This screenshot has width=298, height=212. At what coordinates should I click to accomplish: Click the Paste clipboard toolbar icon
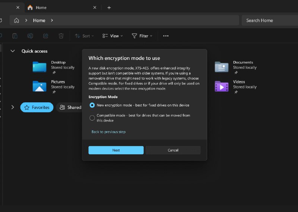15,36
